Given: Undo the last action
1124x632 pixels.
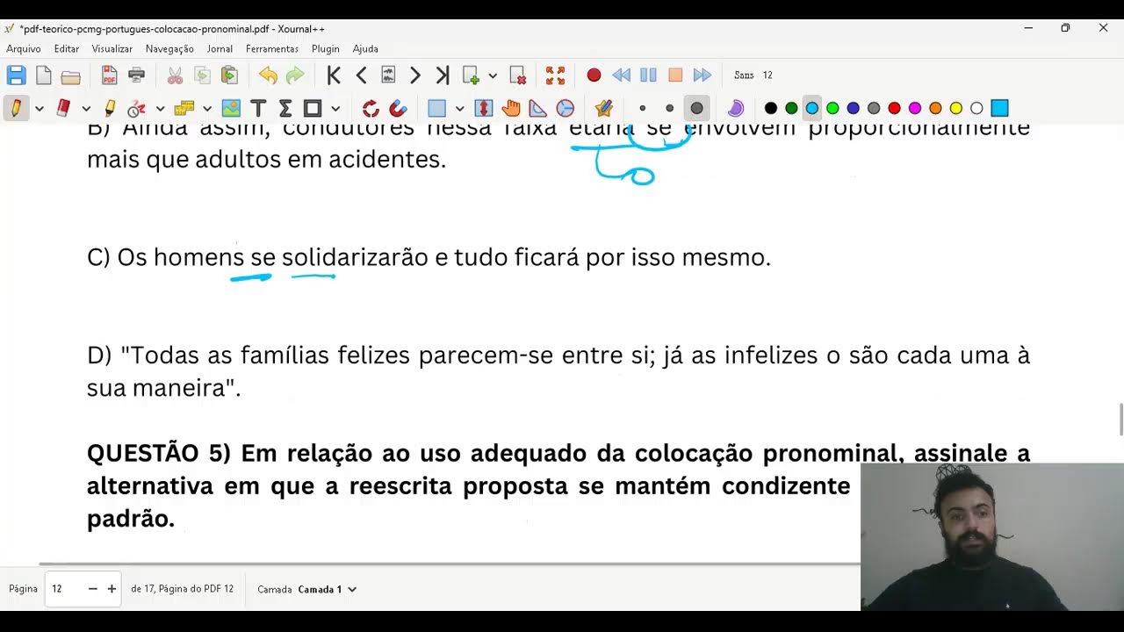Looking at the screenshot, I should (268, 75).
